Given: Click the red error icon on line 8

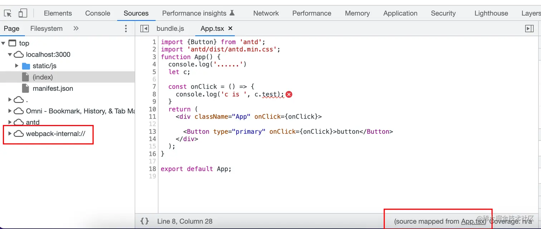Looking at the screenshot, I should [289, 94].
